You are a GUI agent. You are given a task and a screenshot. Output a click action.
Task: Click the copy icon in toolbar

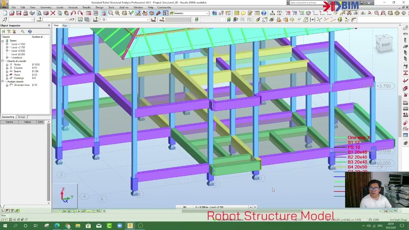59,13
